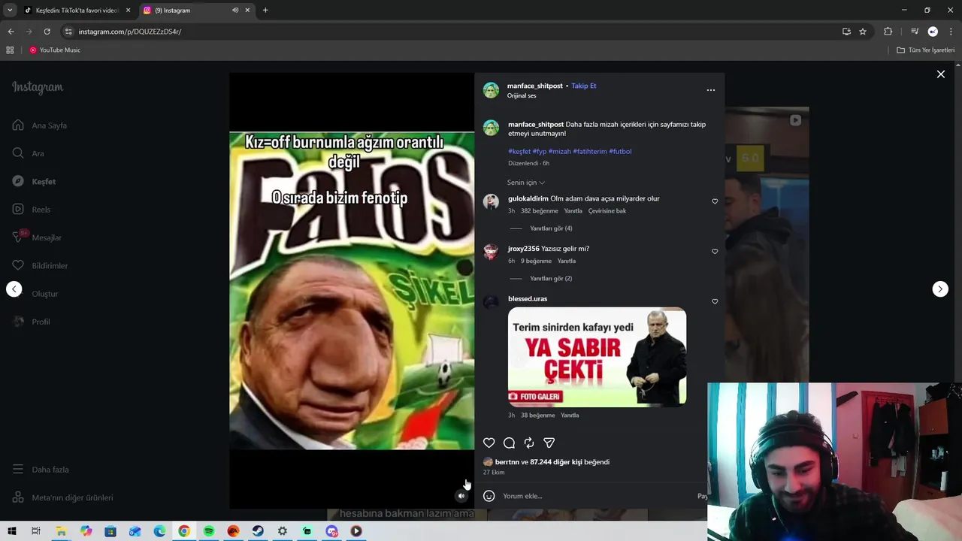Screen dimensions: 962x541
Task: Close the TikTok browser tab
Action: 128,11
